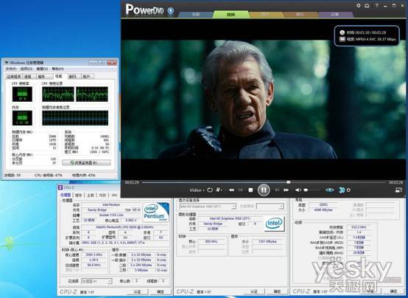Select the CPU-Z 主板 tab

91,195
